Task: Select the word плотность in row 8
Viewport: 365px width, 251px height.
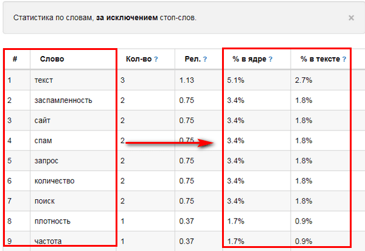Action: (x=52, y=221)
